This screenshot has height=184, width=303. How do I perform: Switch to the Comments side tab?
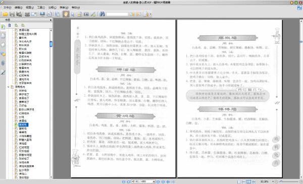(x=3, y=54)
